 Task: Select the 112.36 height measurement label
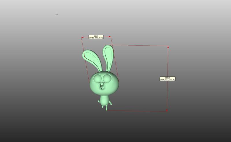click(167, 79)
